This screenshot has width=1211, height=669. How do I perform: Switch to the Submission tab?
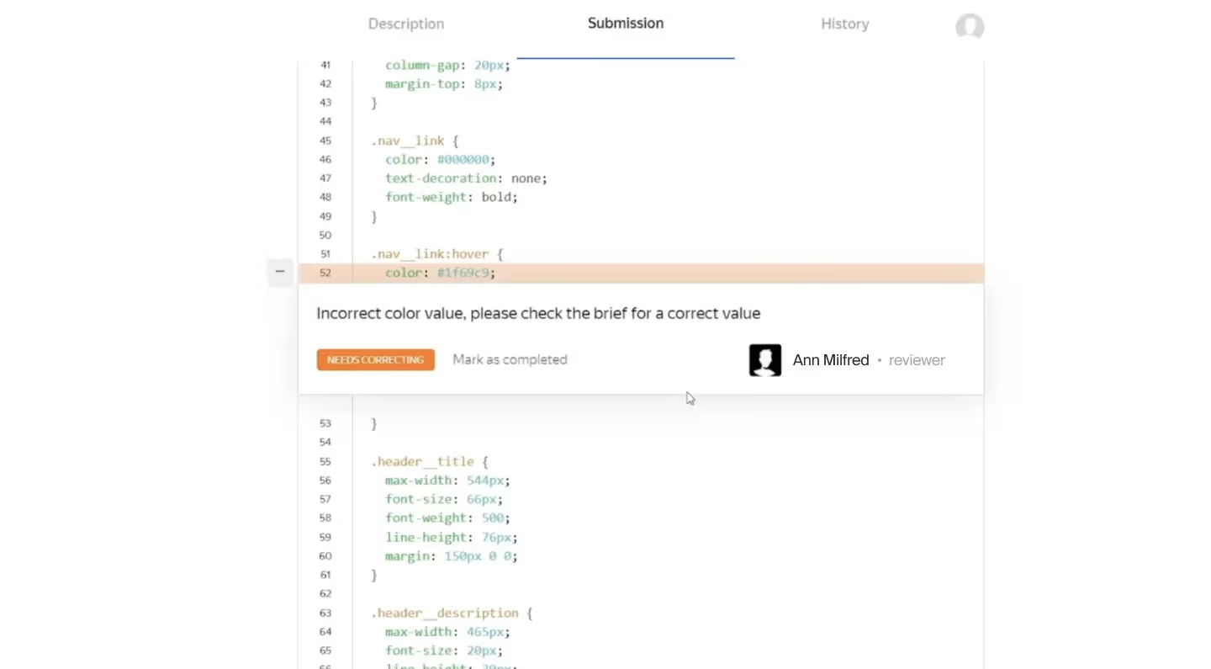tap(626, 24)
